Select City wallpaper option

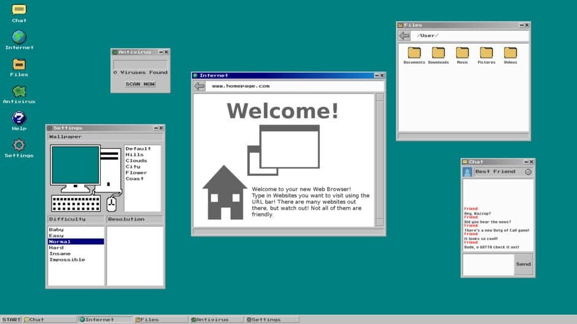tap(133, 167)
